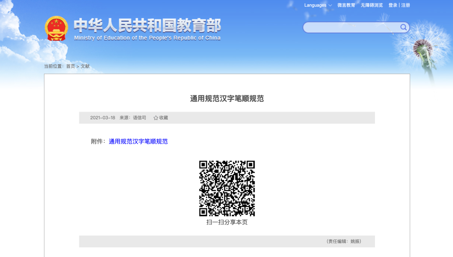Open 无障碍浏览 accessibility mode
Image resolution: width=453 pixels, height=257 pixels.
tap(372, 5)
